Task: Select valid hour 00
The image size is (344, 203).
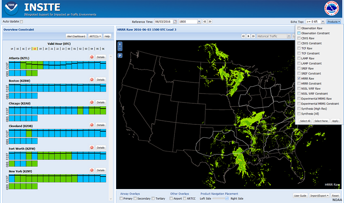Action: [69, 49]
